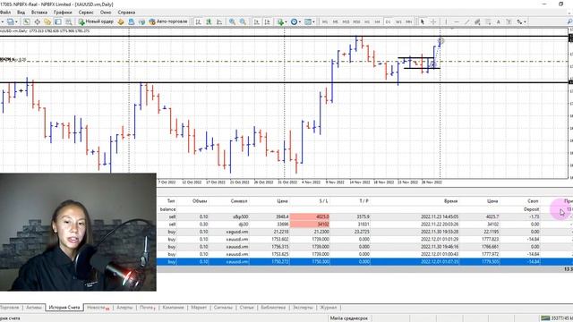Open the periods clock dropdown

295,21
